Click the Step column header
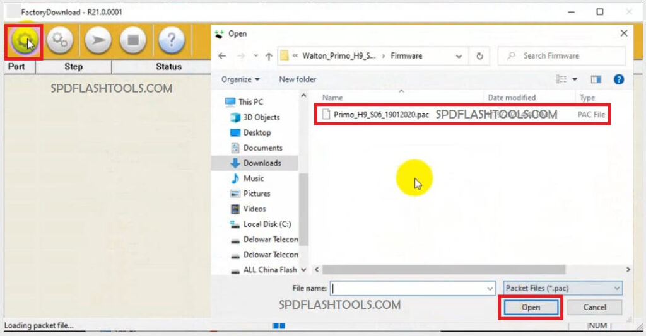The height and width of the screenshot is (336, 646). point(73,67)
